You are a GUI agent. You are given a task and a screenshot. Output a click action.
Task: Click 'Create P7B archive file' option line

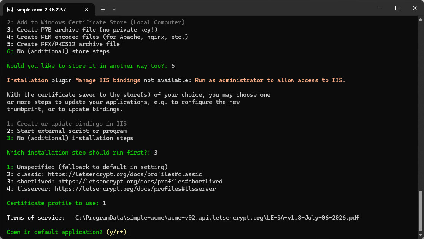point(82,30)
